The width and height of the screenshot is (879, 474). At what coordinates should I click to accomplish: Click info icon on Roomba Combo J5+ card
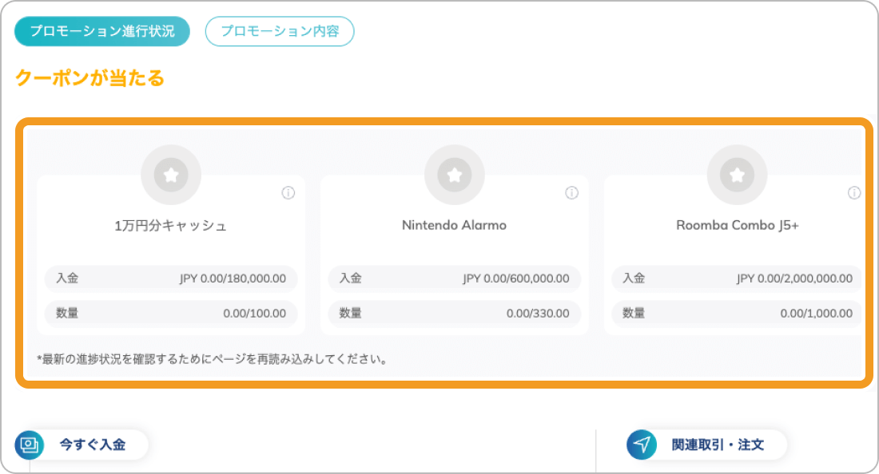pyautogui.click(x=854, y=193)
